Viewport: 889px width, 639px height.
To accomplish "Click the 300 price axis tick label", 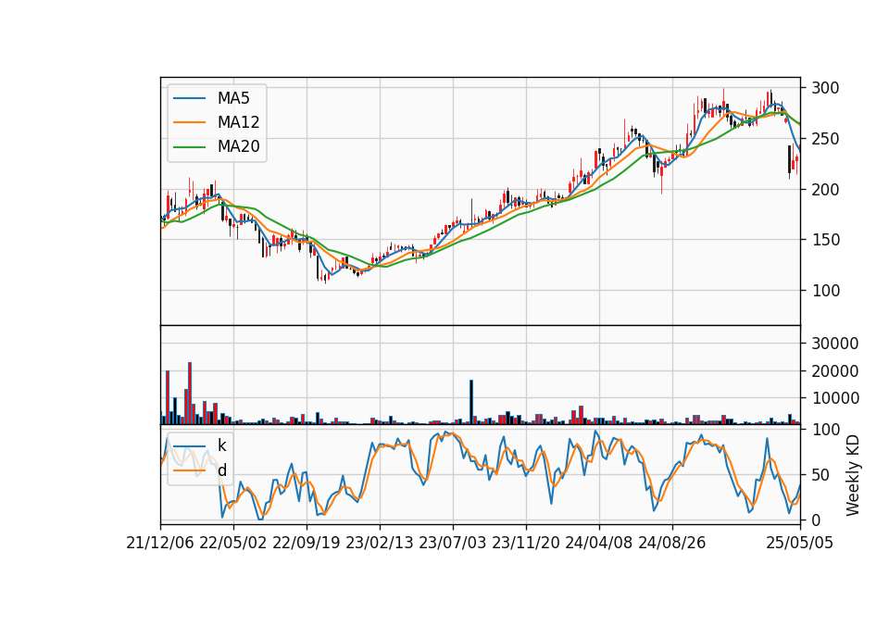I will [825, 88].
